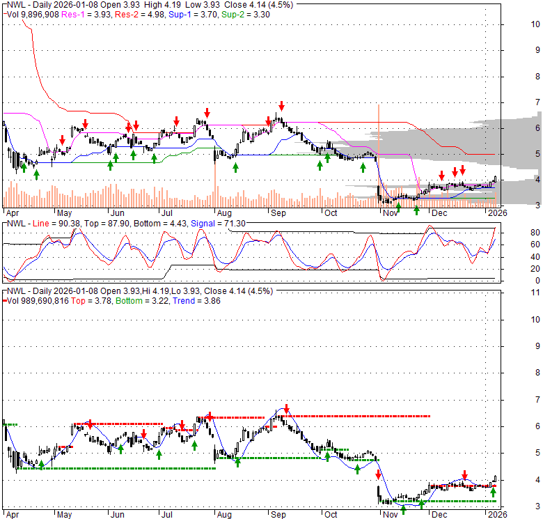Click the 11 price level on trend chart axis
Image resolution: width=543 pixels, height=519 pixels.
tap(535, 293)
